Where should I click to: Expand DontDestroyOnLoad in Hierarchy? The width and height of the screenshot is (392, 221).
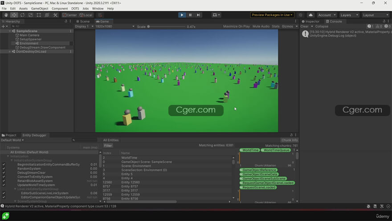pyautogui.click(x=10, y=52)
